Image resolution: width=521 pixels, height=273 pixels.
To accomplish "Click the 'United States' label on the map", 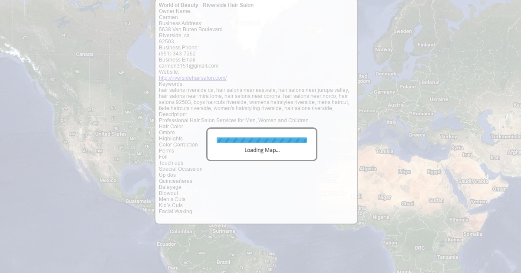I will click(111, 134).
